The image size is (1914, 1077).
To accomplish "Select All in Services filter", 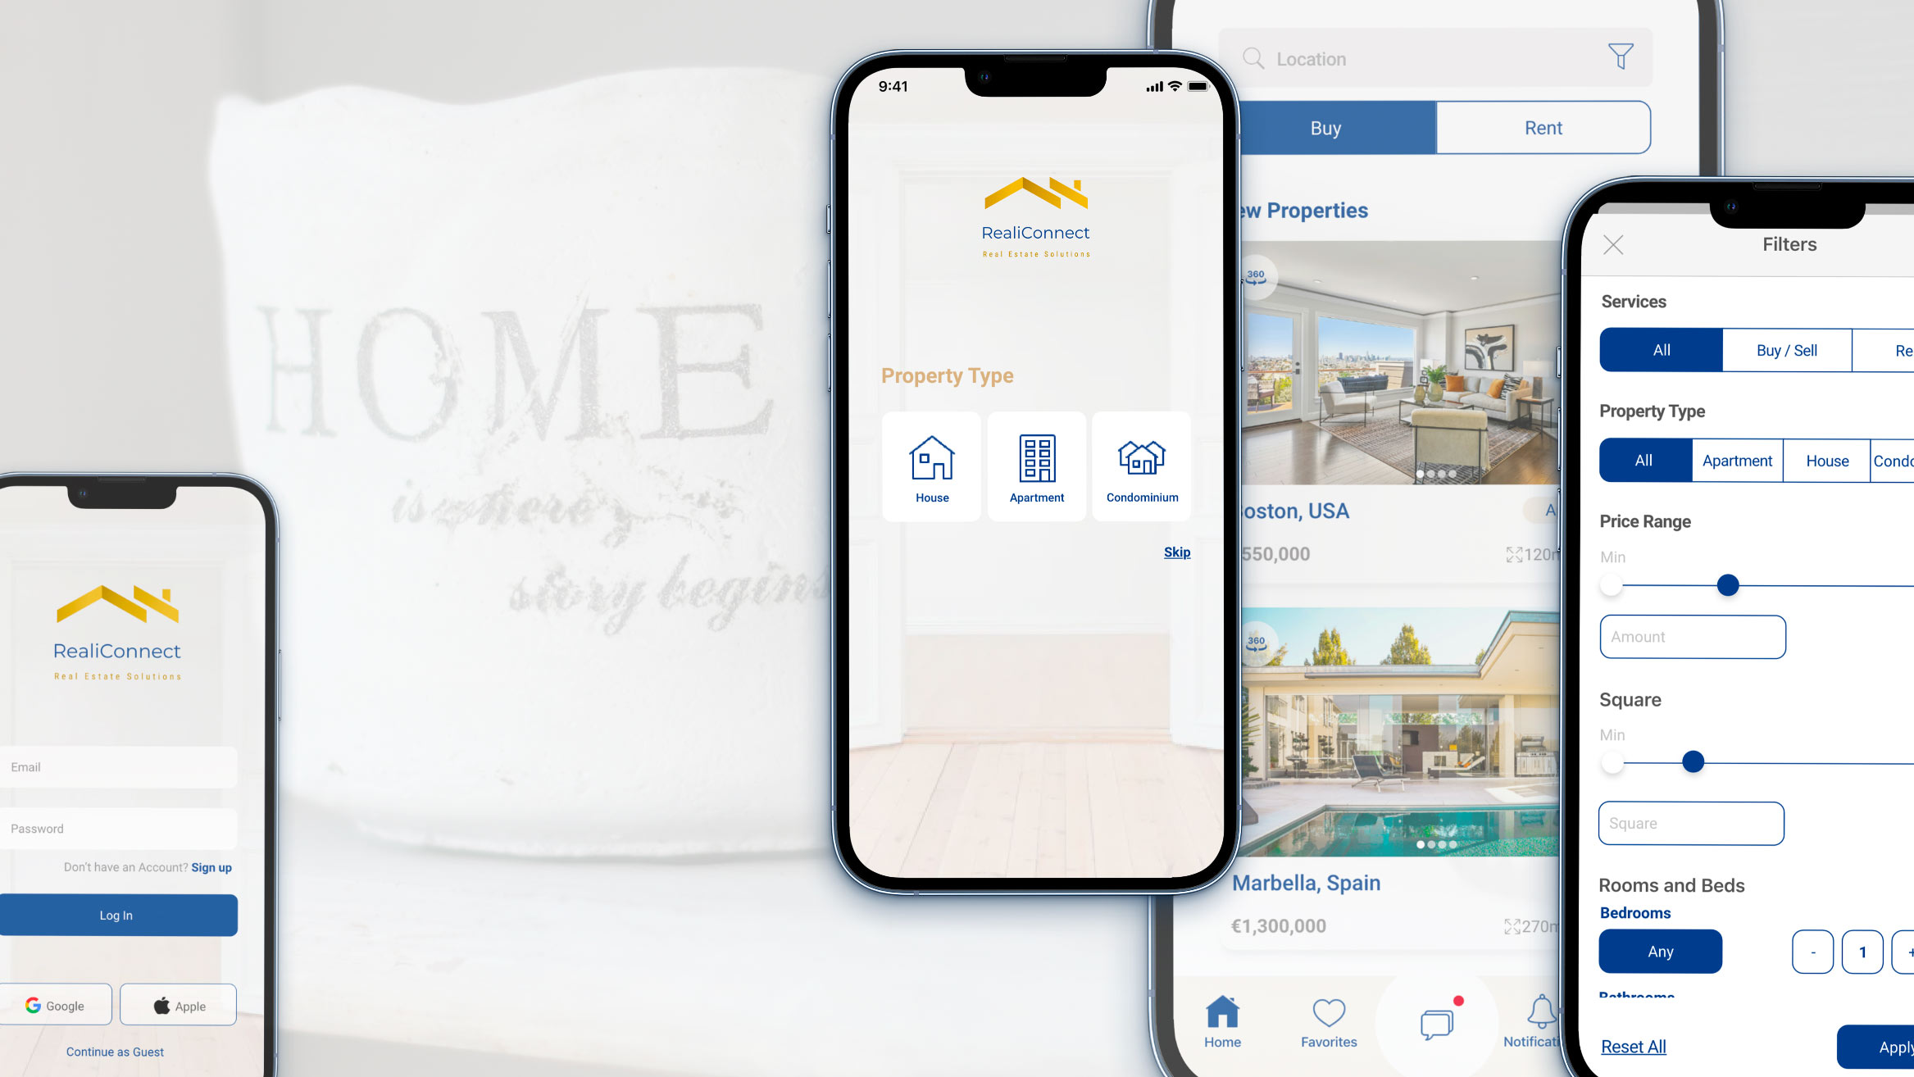I will pyautogui.click(x=1662, y=350).
